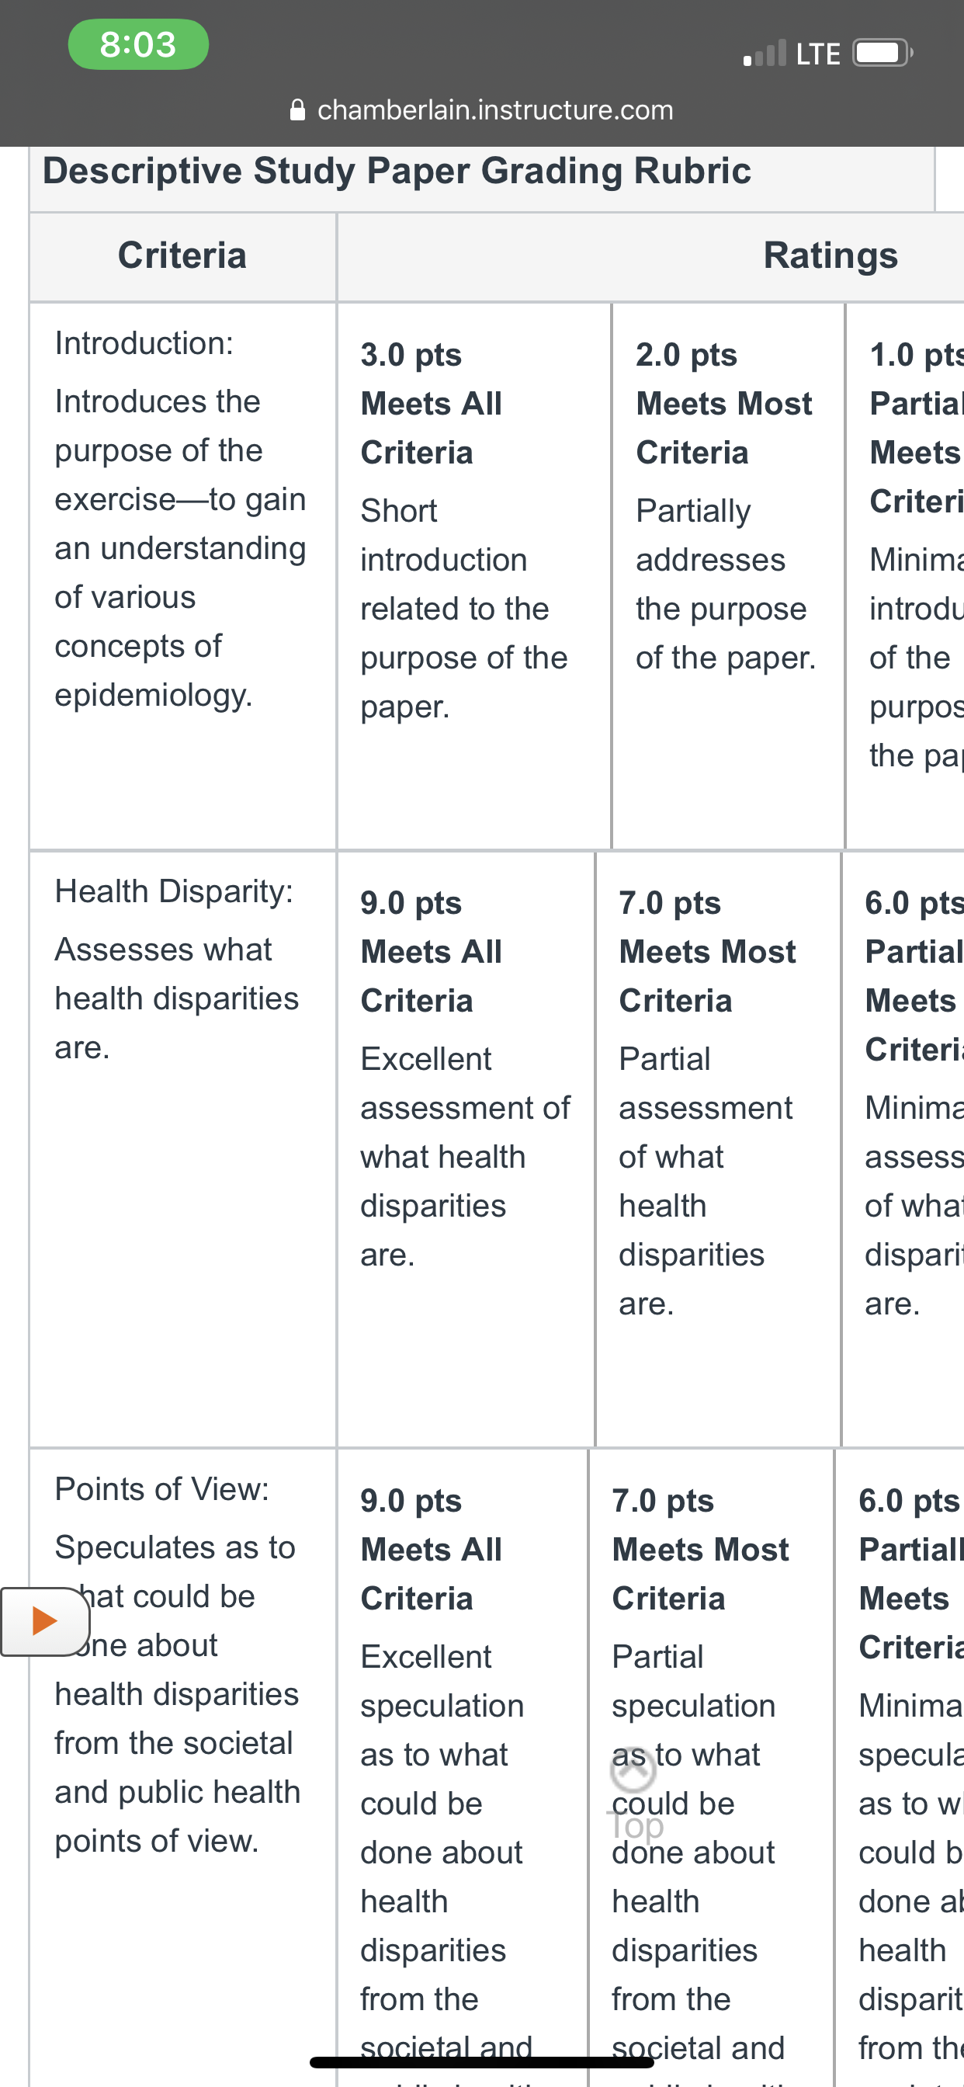Open the chamberlain.instructure.com address bar
The width and height of the screenshot is (964, 2087).
point(482,109)
